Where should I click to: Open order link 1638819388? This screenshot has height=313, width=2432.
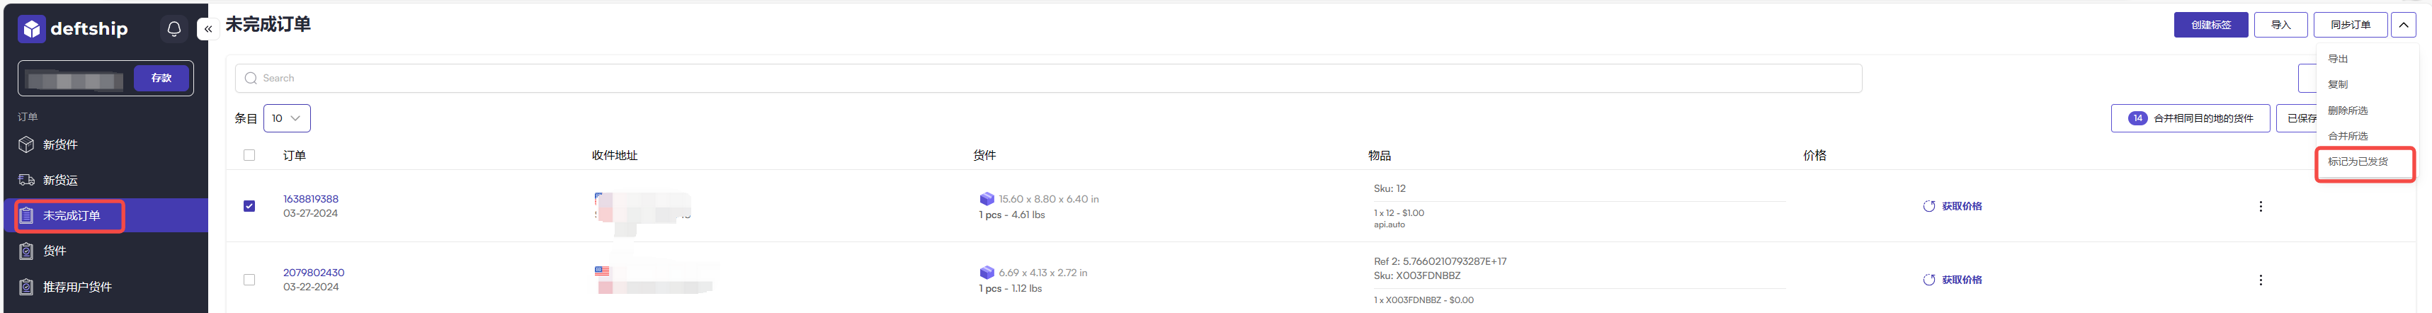point(311,199)
